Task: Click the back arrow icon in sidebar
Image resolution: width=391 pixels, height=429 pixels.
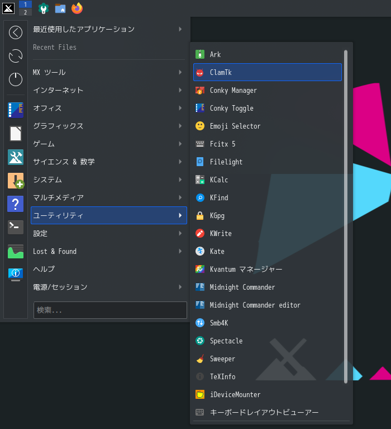Action: (x=16, y=32)
